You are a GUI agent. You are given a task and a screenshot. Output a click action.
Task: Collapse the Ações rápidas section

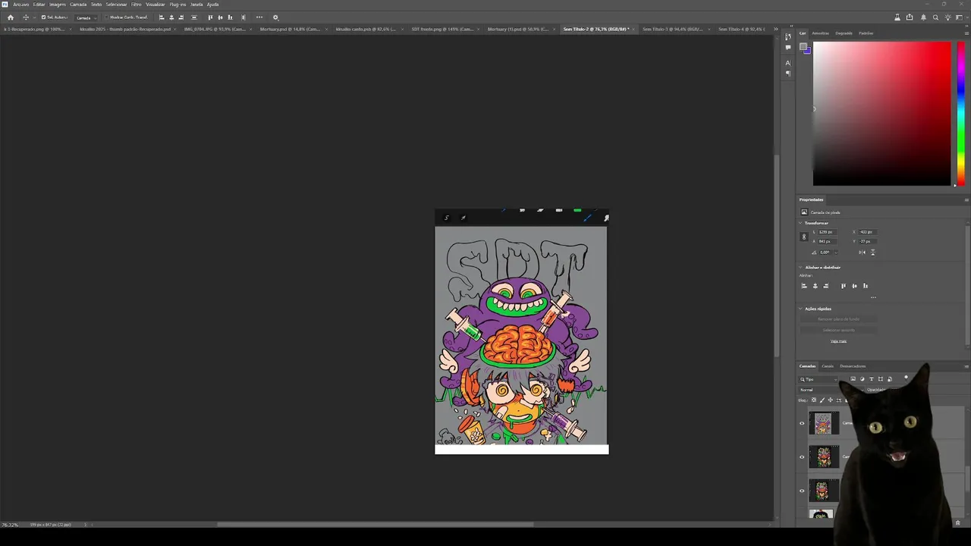tap(800, 309)
